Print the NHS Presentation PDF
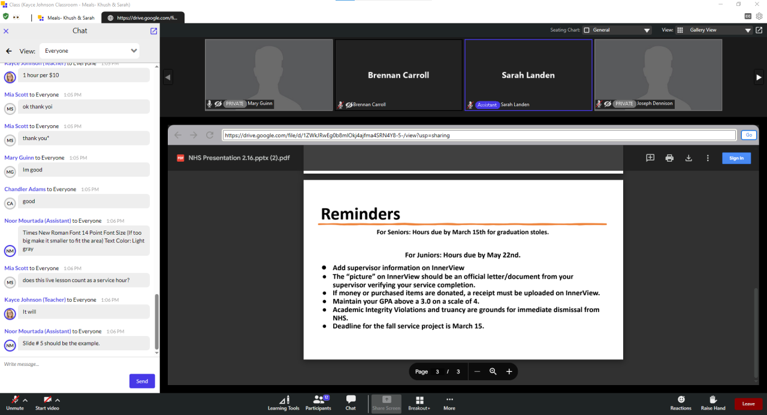 (669, 158)
